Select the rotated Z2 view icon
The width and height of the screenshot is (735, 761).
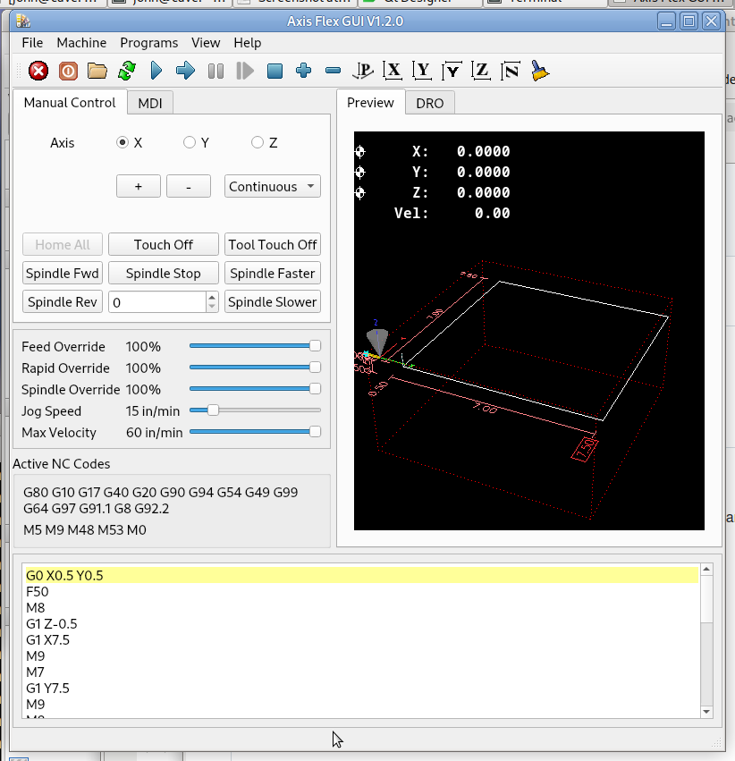(511, 71)
